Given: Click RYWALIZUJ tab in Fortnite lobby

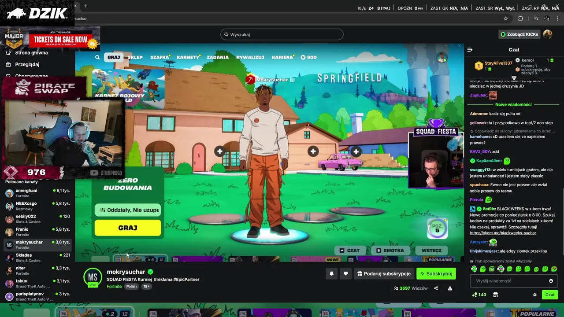Looking at the screenshot, I should click(250, 57).
